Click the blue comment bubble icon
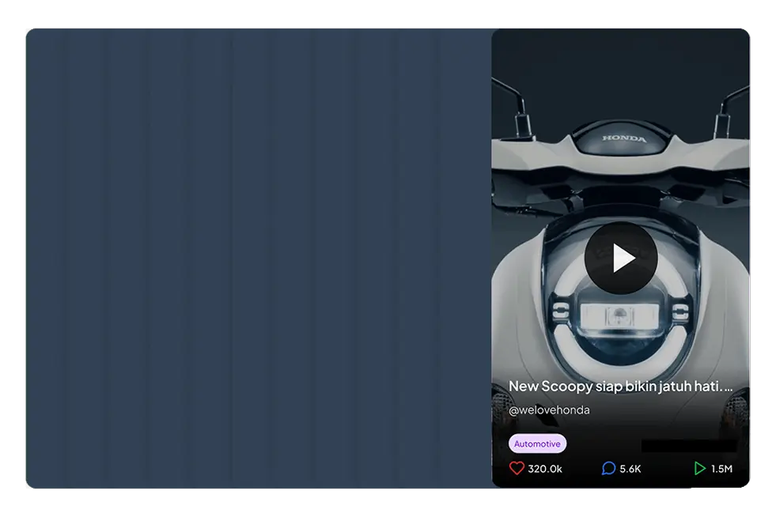This screenshot has height=517, width=776. point(608,468)
